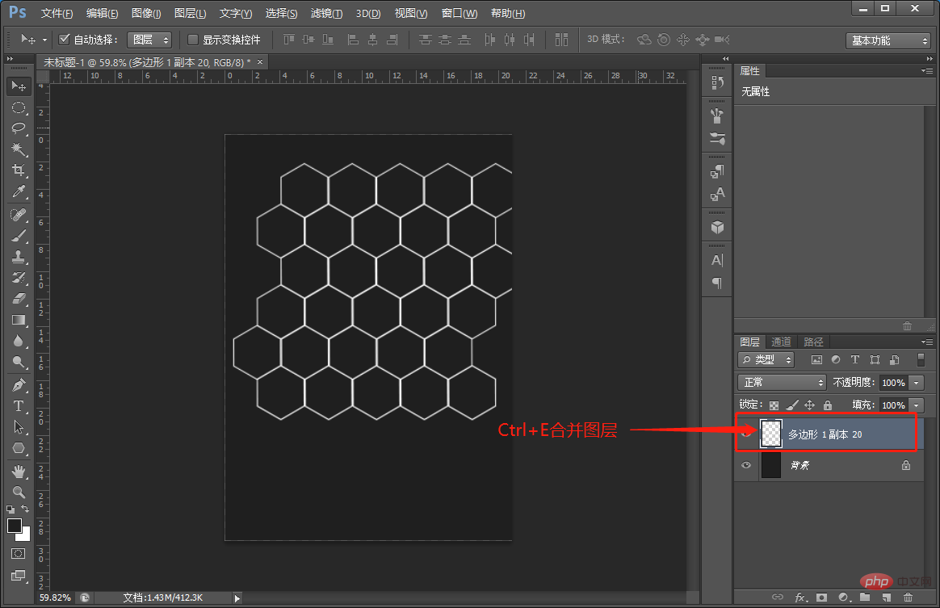This screenshot has height=608, width=940.
Task: Open the collapsed Character panel icon
Action: [717, 260]
